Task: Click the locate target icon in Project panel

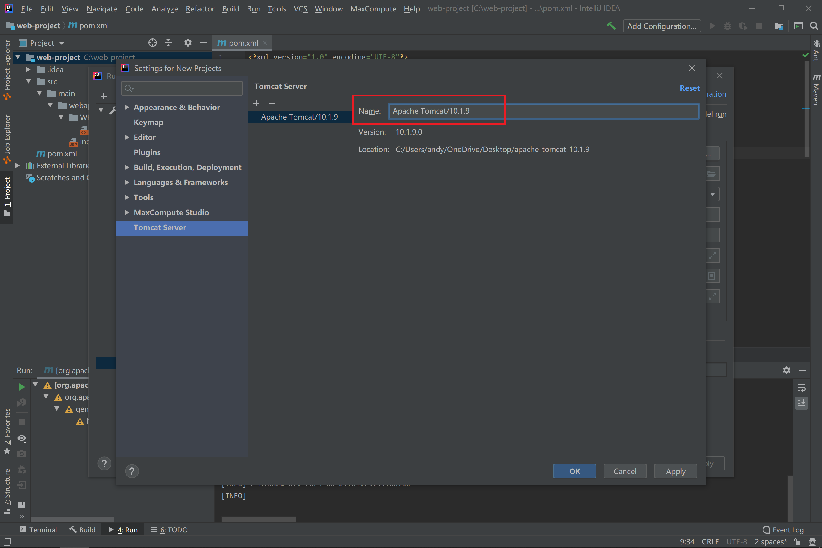Action: point(152,43)
